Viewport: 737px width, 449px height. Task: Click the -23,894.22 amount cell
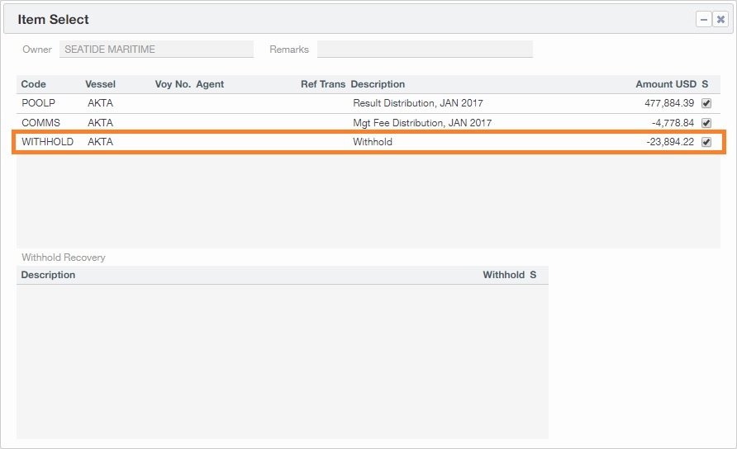pos(669,142)
